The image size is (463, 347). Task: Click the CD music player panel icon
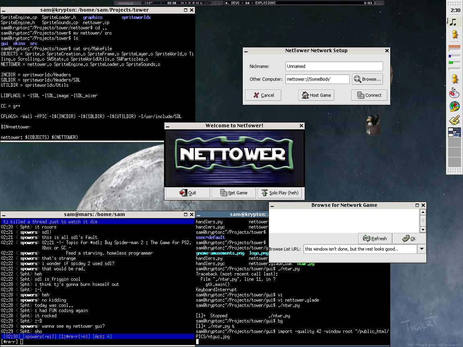[x=454, y=93]
